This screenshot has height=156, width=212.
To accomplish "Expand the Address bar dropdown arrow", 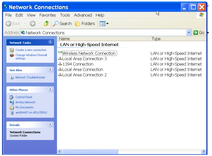I will [189, 33].
